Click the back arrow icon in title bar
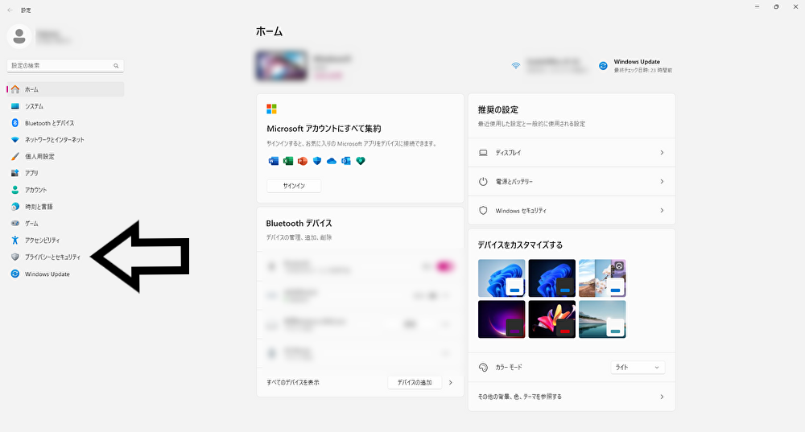The width and height of the screenshot is (805, 432). [x=10, y=10]
